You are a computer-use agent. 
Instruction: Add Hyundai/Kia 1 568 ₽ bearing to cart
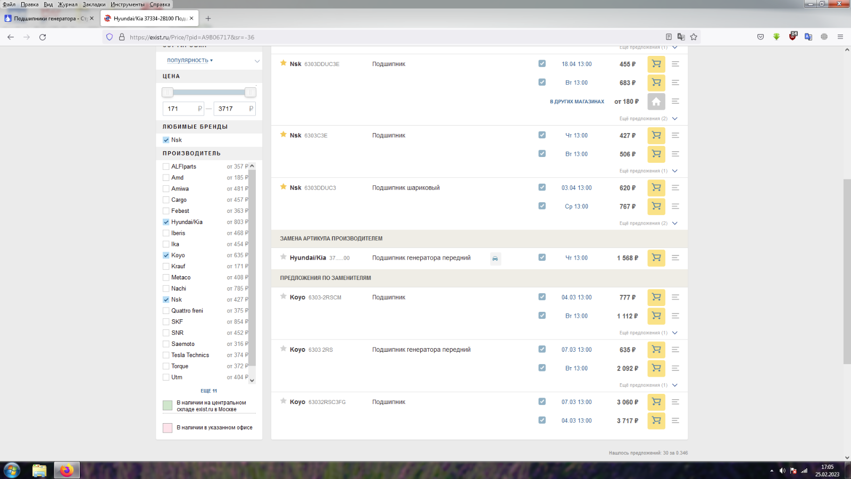click(656, 258)
